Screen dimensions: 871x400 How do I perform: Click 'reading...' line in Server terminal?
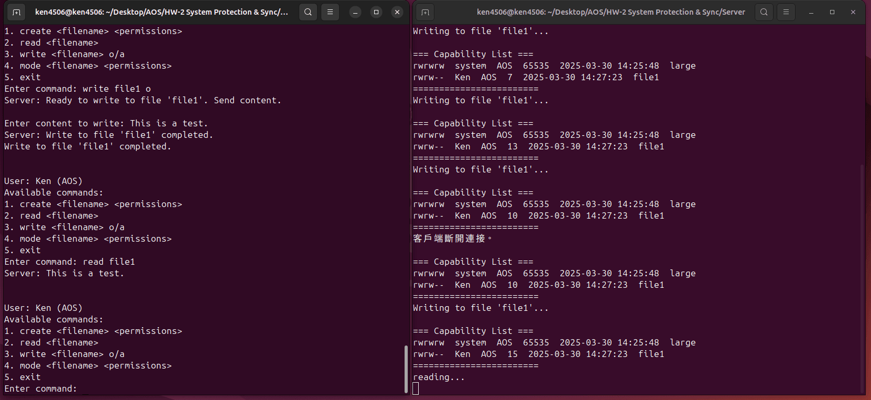[x=439, y=377]
